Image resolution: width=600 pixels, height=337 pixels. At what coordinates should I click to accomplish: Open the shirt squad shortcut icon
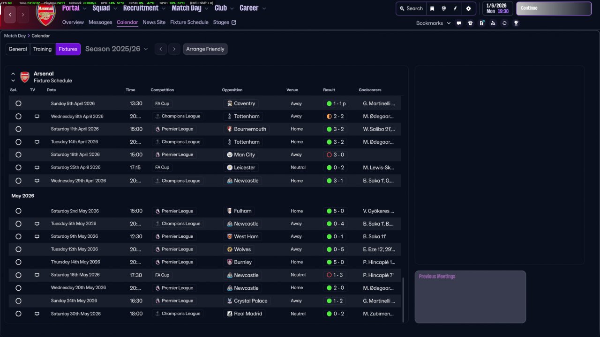(x=470, y=23)
